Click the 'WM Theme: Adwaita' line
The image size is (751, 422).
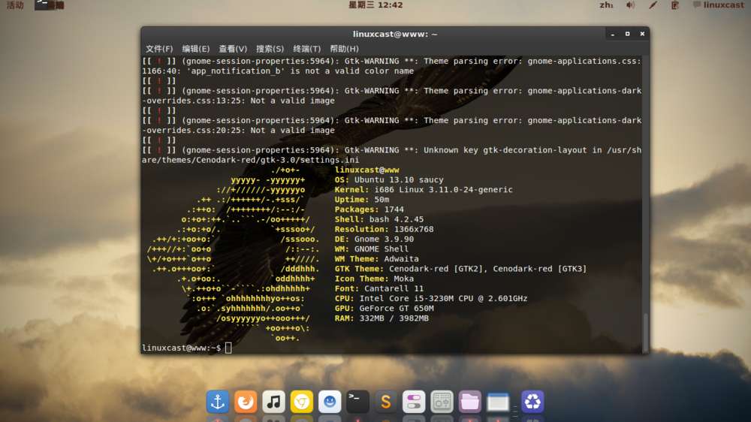tap(376, 259)
